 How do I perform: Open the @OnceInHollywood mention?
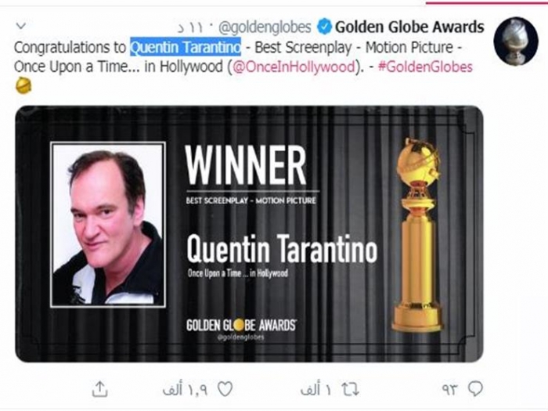[292, 67]
